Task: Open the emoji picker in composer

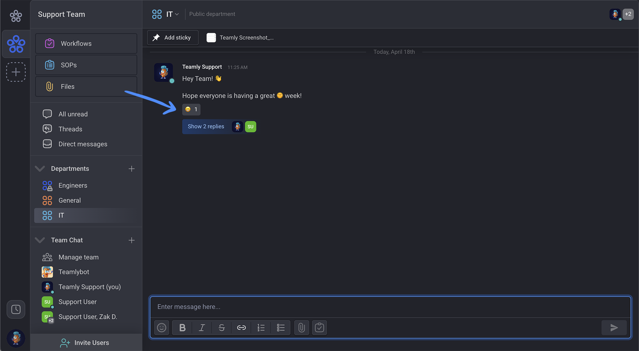Action: coord(162,328)
